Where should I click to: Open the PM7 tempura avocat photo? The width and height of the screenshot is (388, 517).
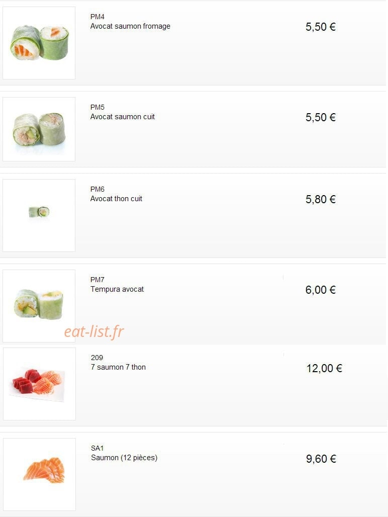[39, 306]
